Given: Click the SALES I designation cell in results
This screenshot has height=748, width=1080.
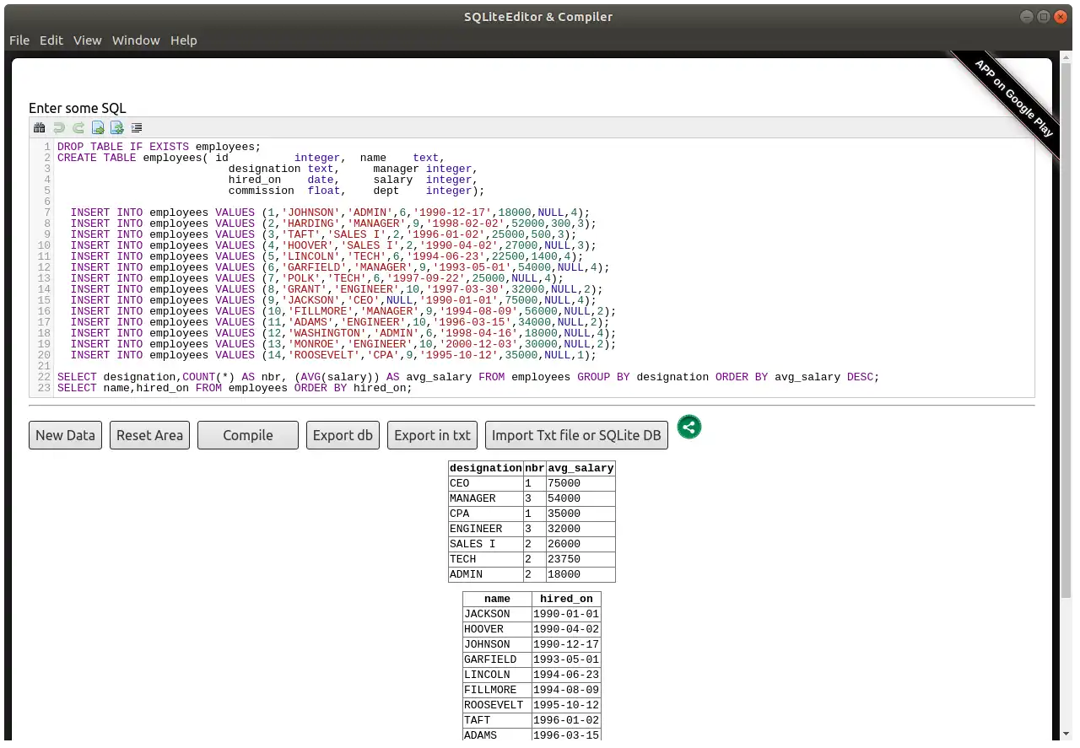Looking at the screenshot, I should pyautogui.click(x=486, y=544).
